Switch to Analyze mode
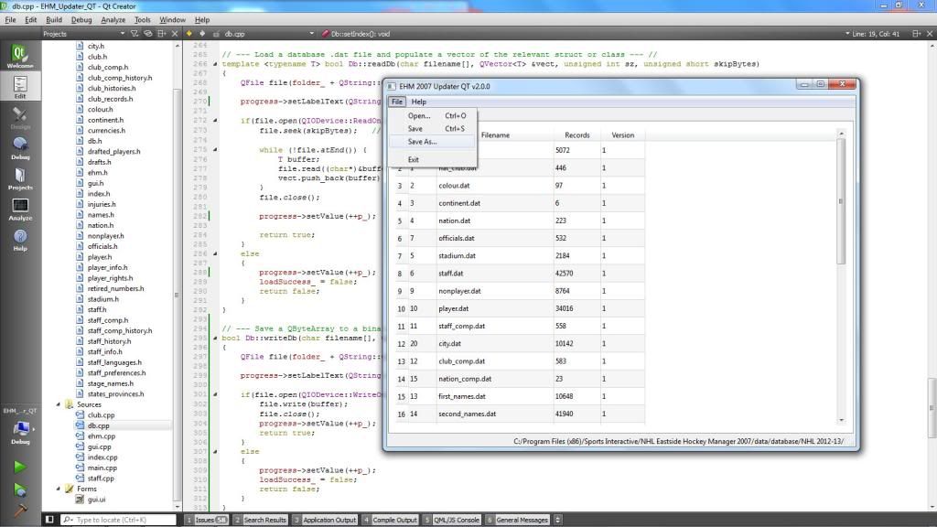 20,209
